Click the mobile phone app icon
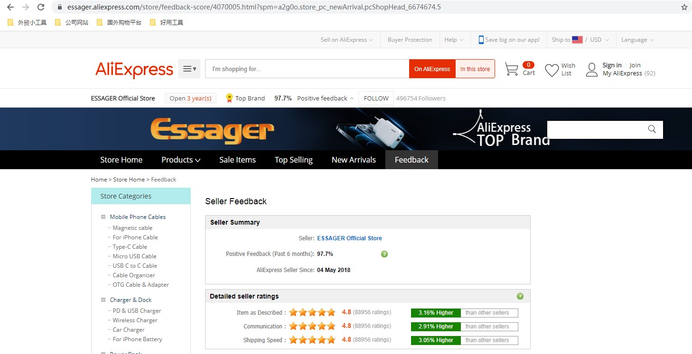 (x=481, y=40)
